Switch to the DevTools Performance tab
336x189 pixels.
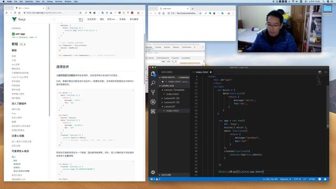click(x=186, y=47)
